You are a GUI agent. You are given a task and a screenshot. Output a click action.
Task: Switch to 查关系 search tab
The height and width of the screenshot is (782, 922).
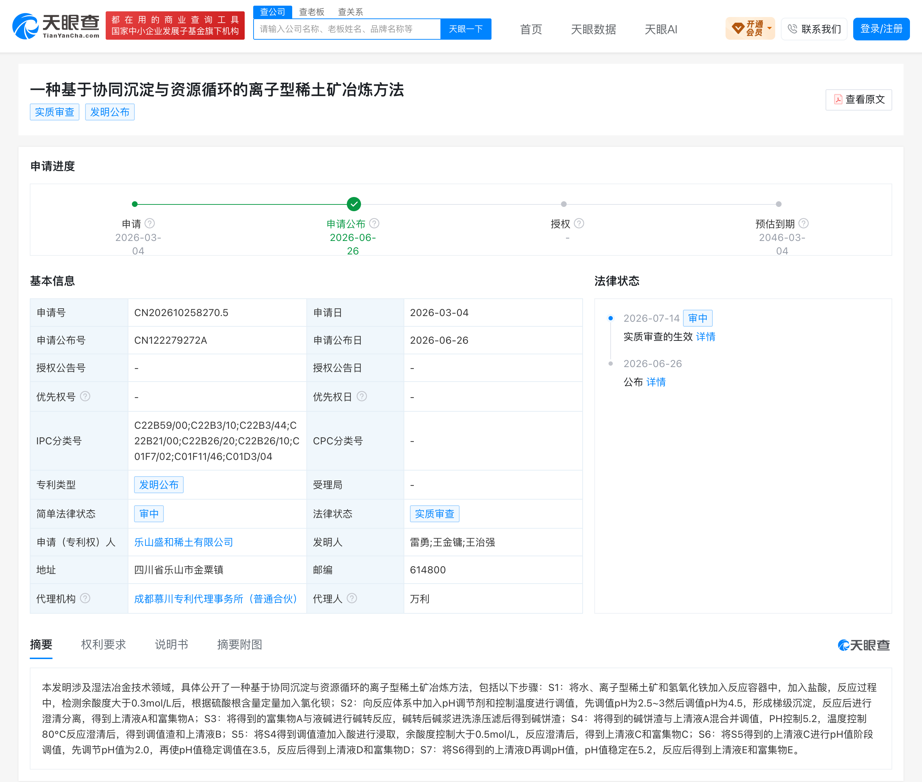tap(350, 12)
